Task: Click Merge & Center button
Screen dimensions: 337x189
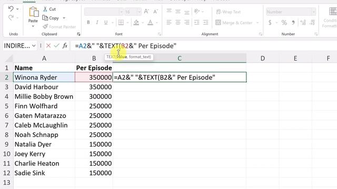Action: (234, 23)
